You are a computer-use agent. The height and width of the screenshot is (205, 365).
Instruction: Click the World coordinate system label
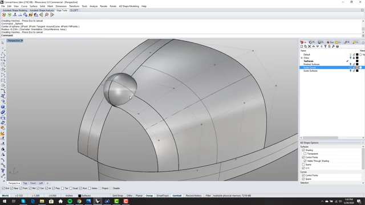click(5, 196)
